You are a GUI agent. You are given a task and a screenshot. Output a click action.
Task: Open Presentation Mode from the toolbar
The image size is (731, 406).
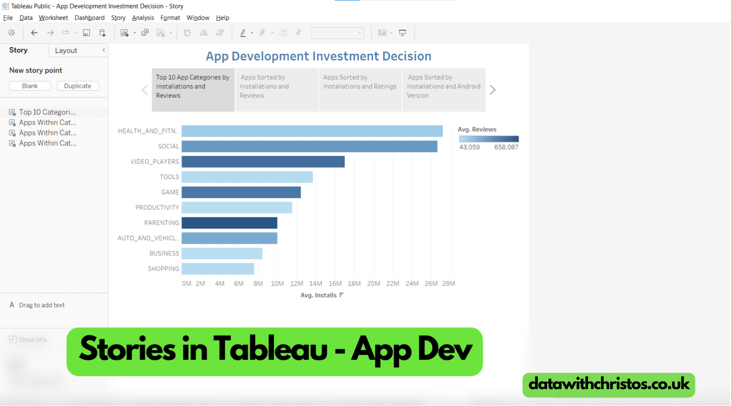(402, 32)
